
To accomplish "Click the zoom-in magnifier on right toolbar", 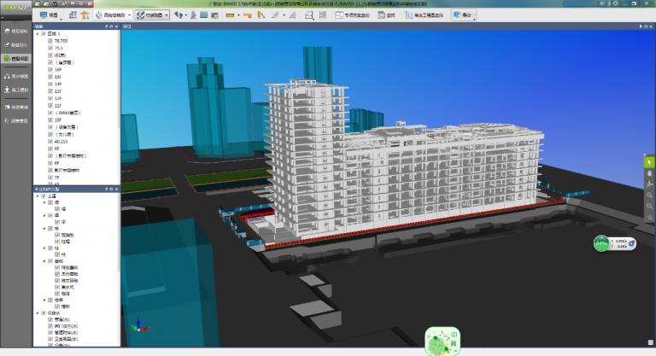I will point(649,195).
